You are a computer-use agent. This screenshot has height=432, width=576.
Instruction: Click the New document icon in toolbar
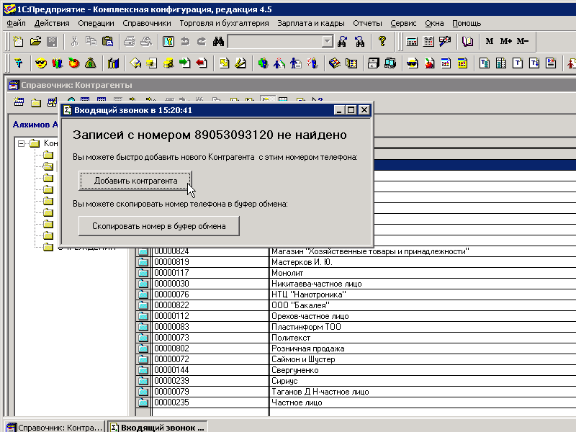tap(18, 42)
